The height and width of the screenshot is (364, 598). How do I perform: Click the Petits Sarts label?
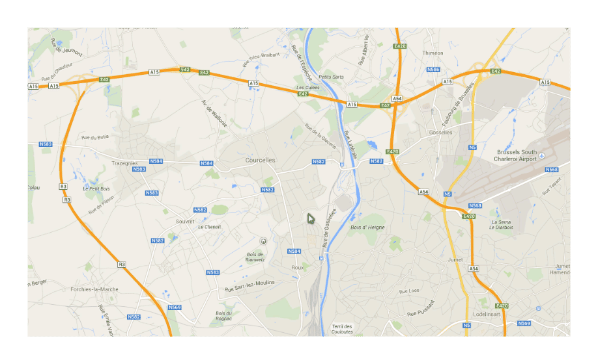(331, 77)
